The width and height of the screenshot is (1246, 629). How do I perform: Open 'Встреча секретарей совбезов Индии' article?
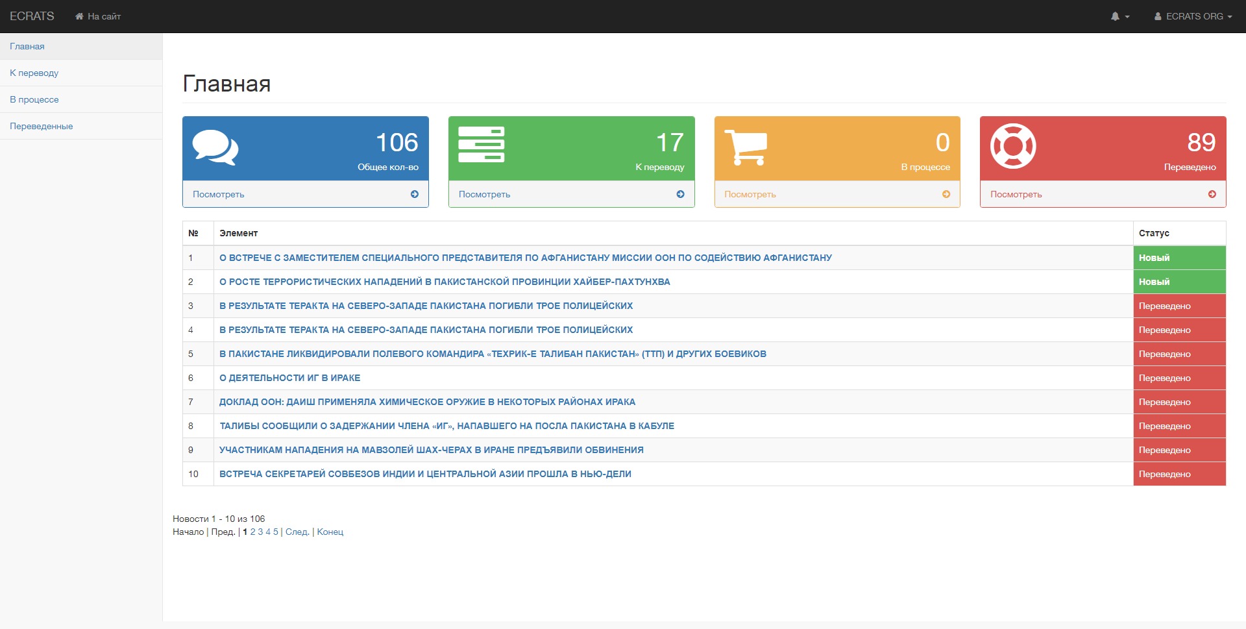pos(425,474)
